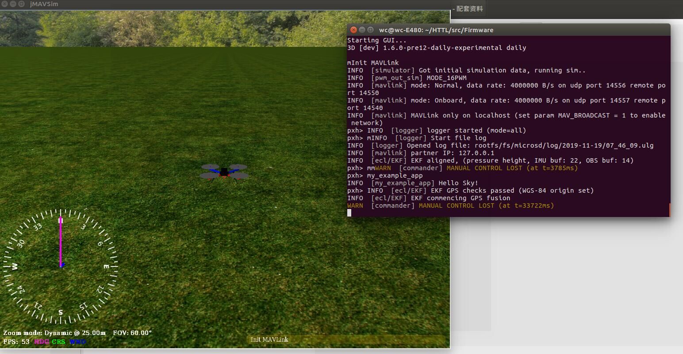Screen dimensions: 683x354
Task: Select the CRS legend label
Action: click(58, 342)
